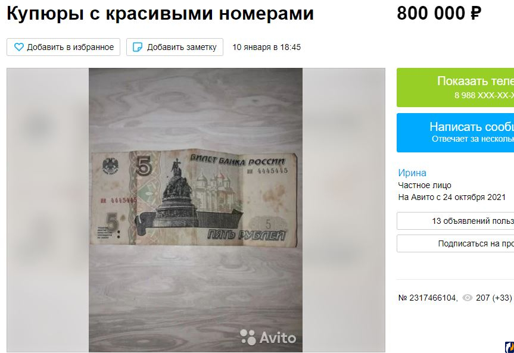
Task: Click the Подписаться на продавца button
Action: [455, 243]
